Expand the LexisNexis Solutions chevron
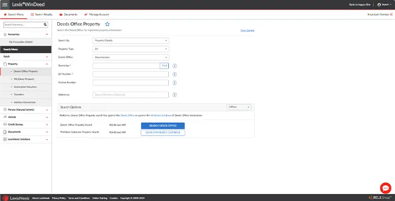Screen dimensions: 395x201 [x=47, y=139]
